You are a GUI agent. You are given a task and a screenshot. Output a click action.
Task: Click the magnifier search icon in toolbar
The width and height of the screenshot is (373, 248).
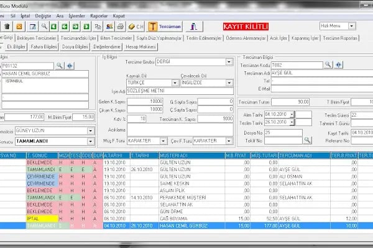[x=44, y=26]
